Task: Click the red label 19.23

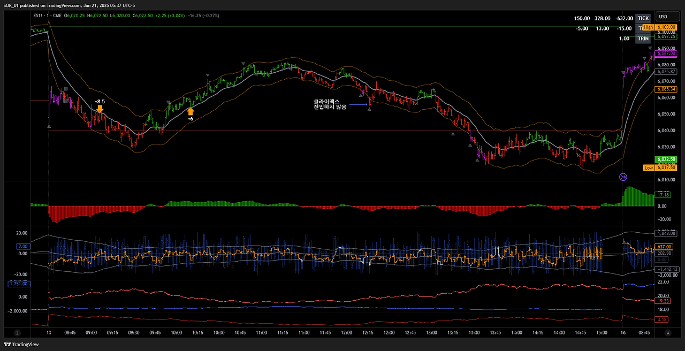Action: point(663,301)
